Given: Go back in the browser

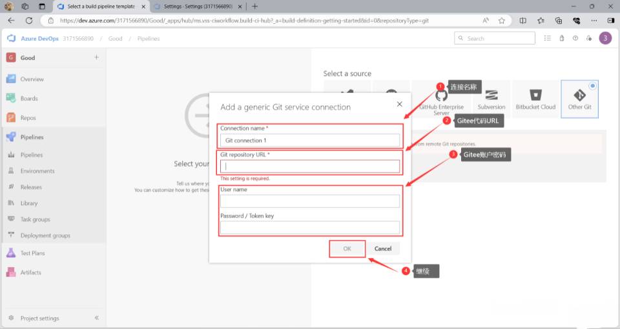Looking at the screenshot, I should pos(11,21).
